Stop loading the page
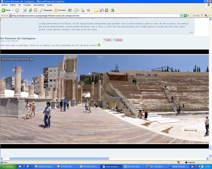 coord(25,10)
